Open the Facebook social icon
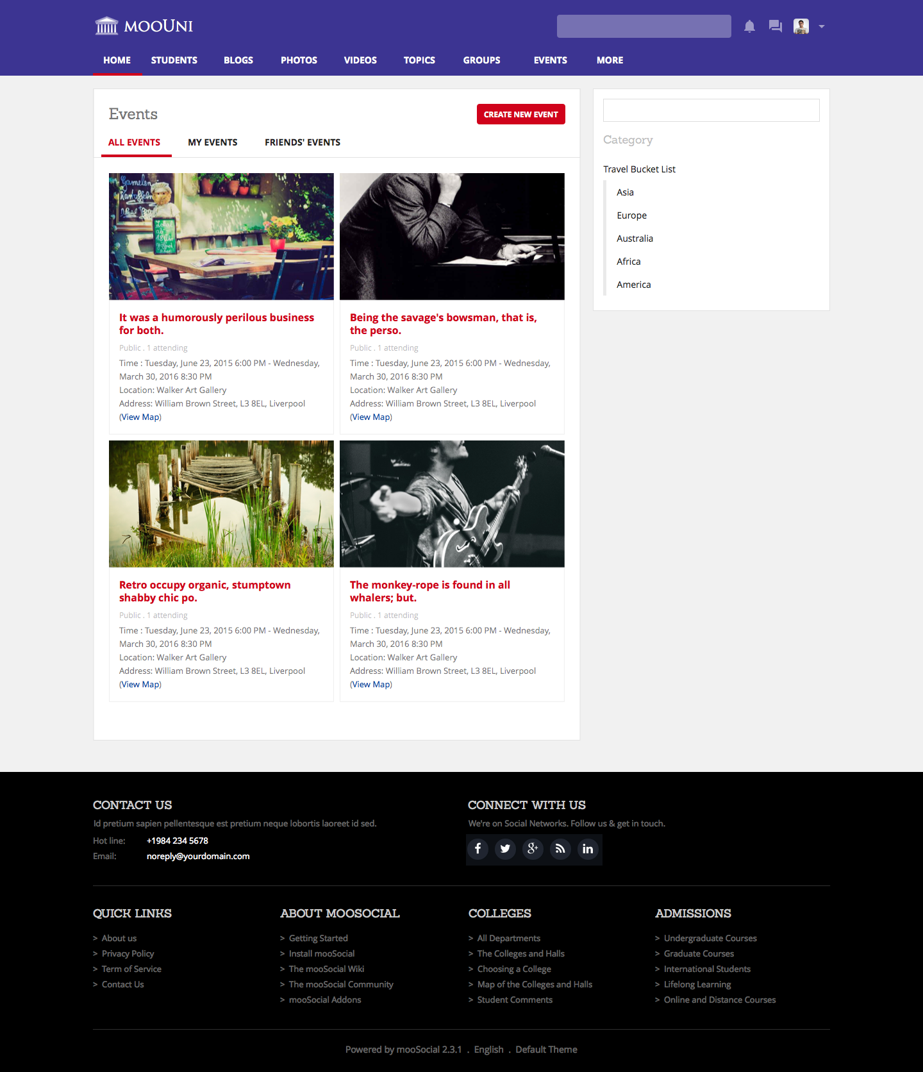This screenshot has width=923, height=1072. [478, 849]
